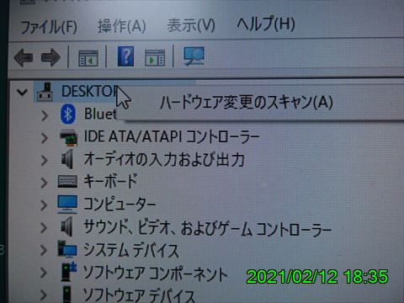Click the show/hide action pane icon
Viewport: 404px width, 303px height.
[x=155, y=58]
